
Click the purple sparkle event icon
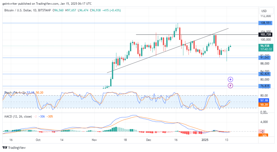click(230, 80)
